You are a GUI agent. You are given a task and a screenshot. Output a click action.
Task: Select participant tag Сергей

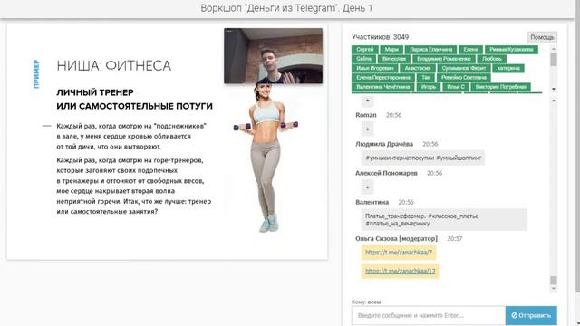(365, 50)
